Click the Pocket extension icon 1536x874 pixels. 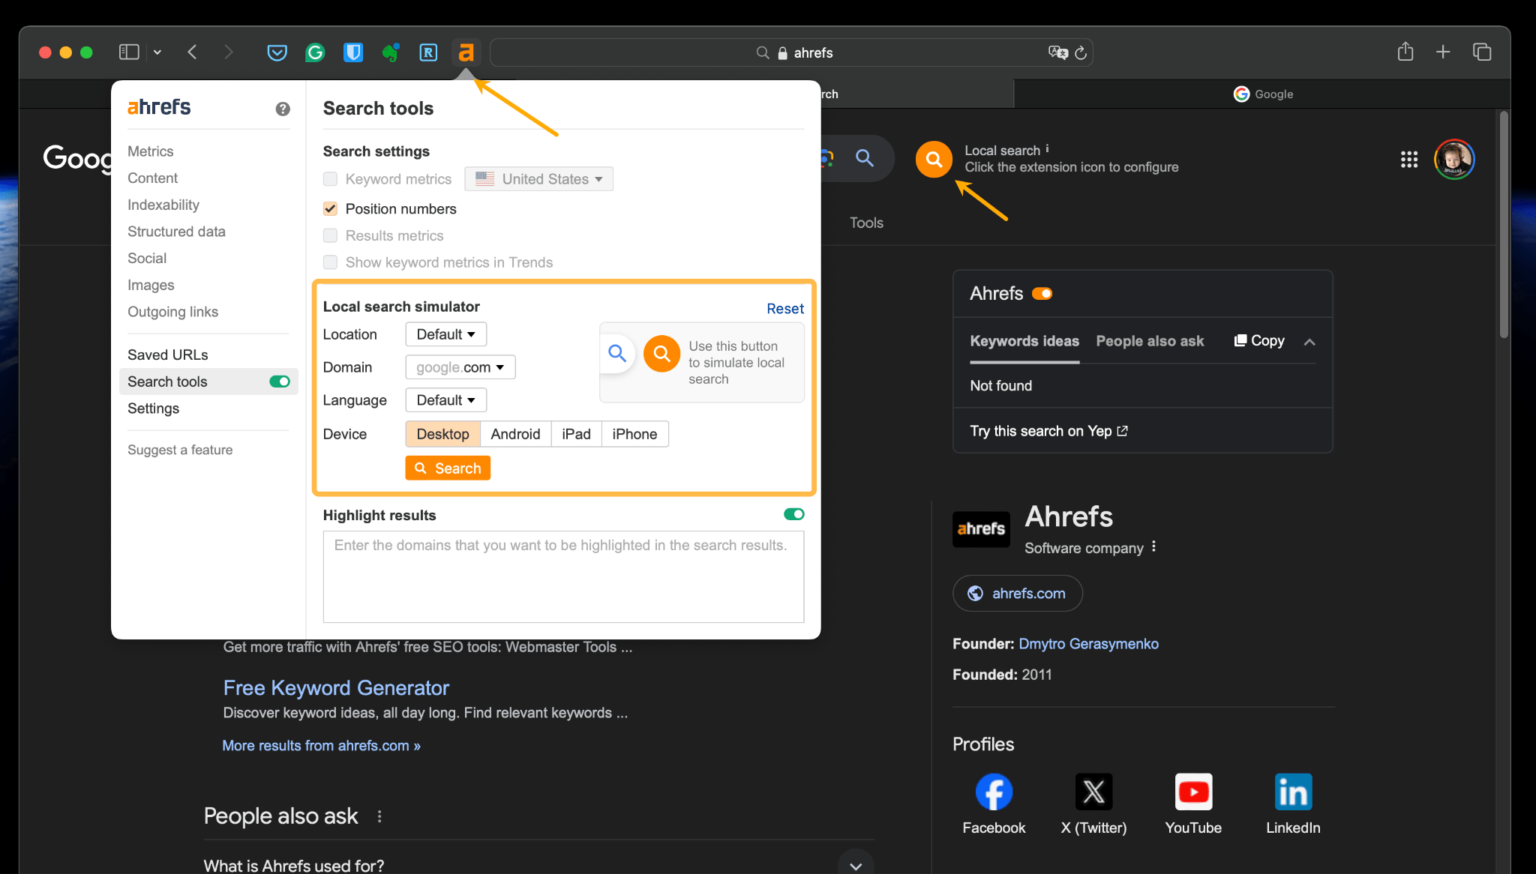[x=275, y=52]
